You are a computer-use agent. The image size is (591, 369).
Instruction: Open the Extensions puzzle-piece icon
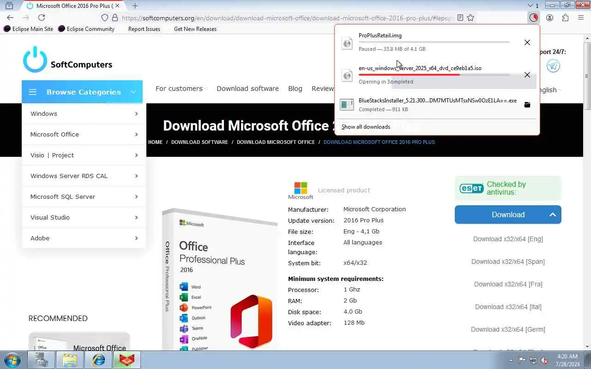click(x=565, y=18)
